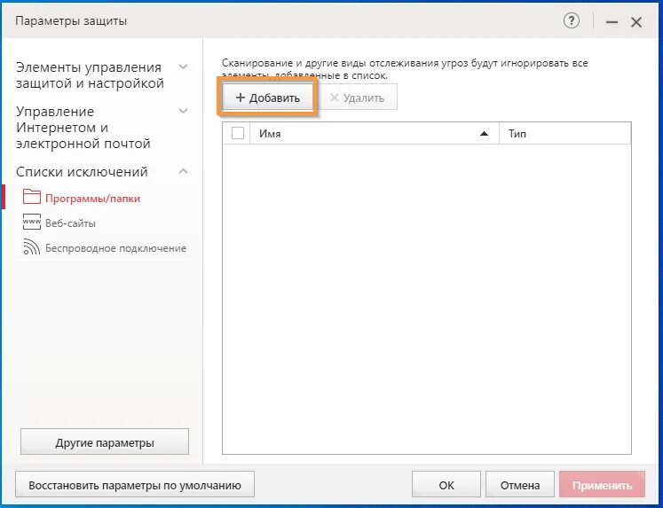This screenshot has width=663, height=508.
Task: Collapse the Списки исключений chevron
Action: [x=184, y=171]
